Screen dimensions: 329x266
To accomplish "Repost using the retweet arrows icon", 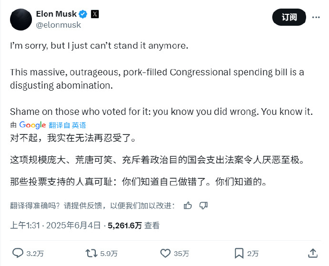I will pos(91,253).
